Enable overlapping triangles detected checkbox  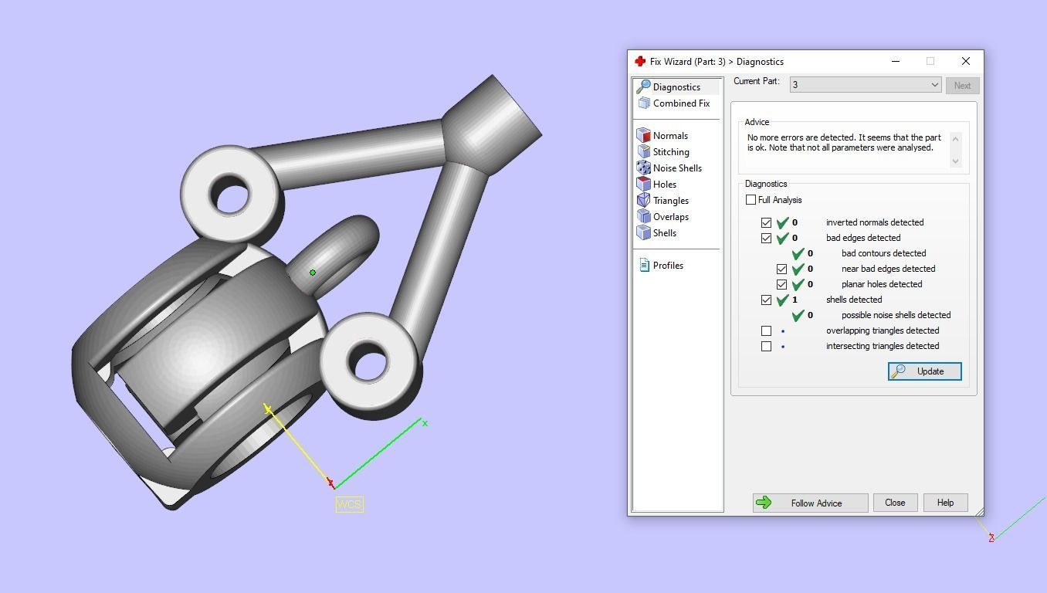(x=766, y=330)
